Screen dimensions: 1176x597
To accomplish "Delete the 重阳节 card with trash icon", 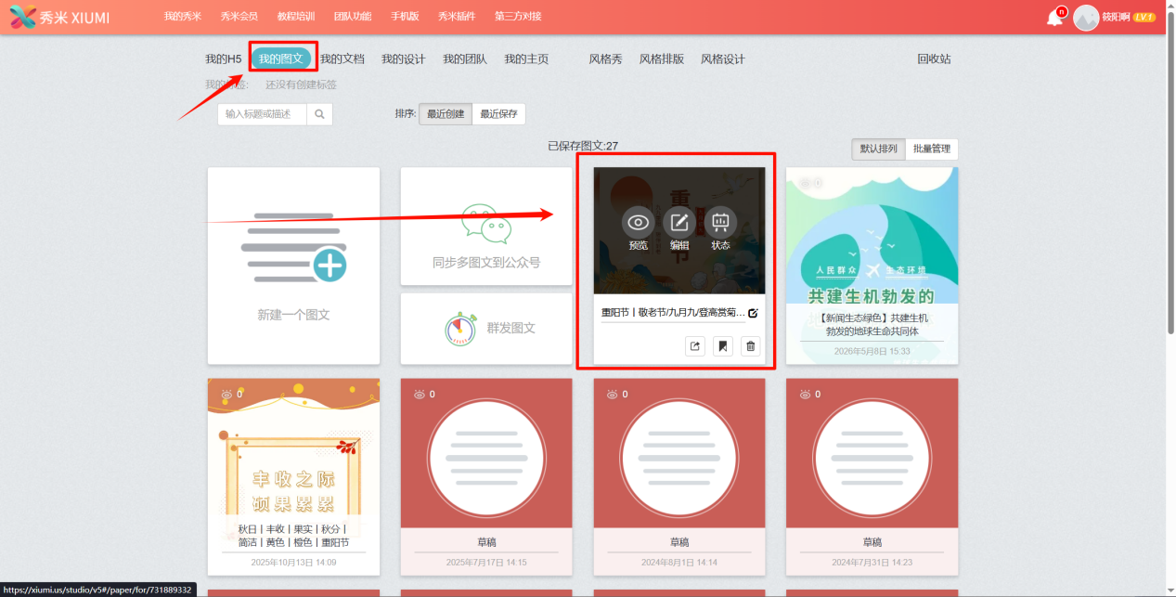I will (751, 346).
